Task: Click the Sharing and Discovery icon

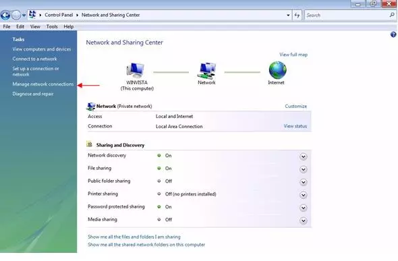Action: click(89, 144)
